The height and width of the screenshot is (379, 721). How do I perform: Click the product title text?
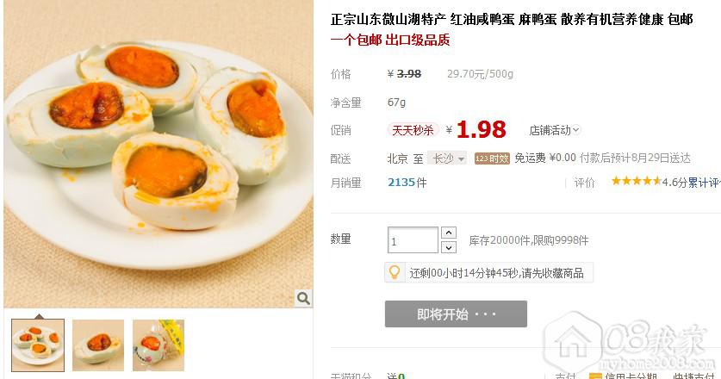512,19
